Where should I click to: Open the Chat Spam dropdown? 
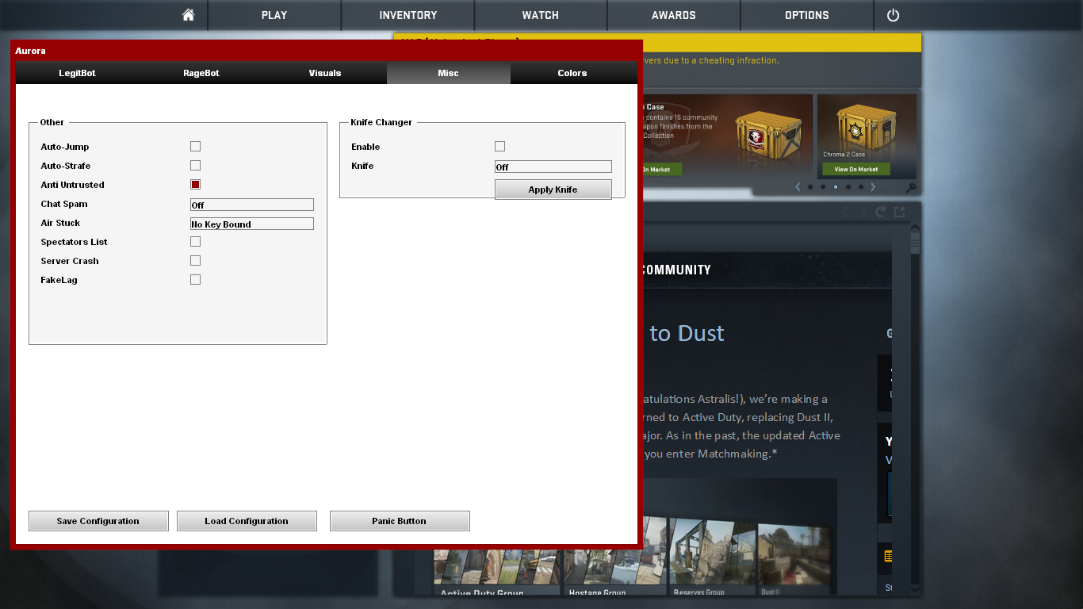point(252,205)
